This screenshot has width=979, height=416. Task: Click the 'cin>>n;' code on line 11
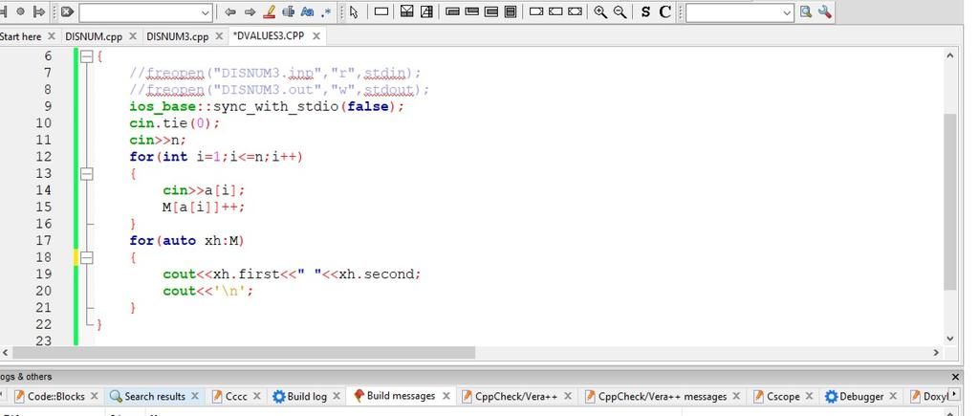(158, 140)
